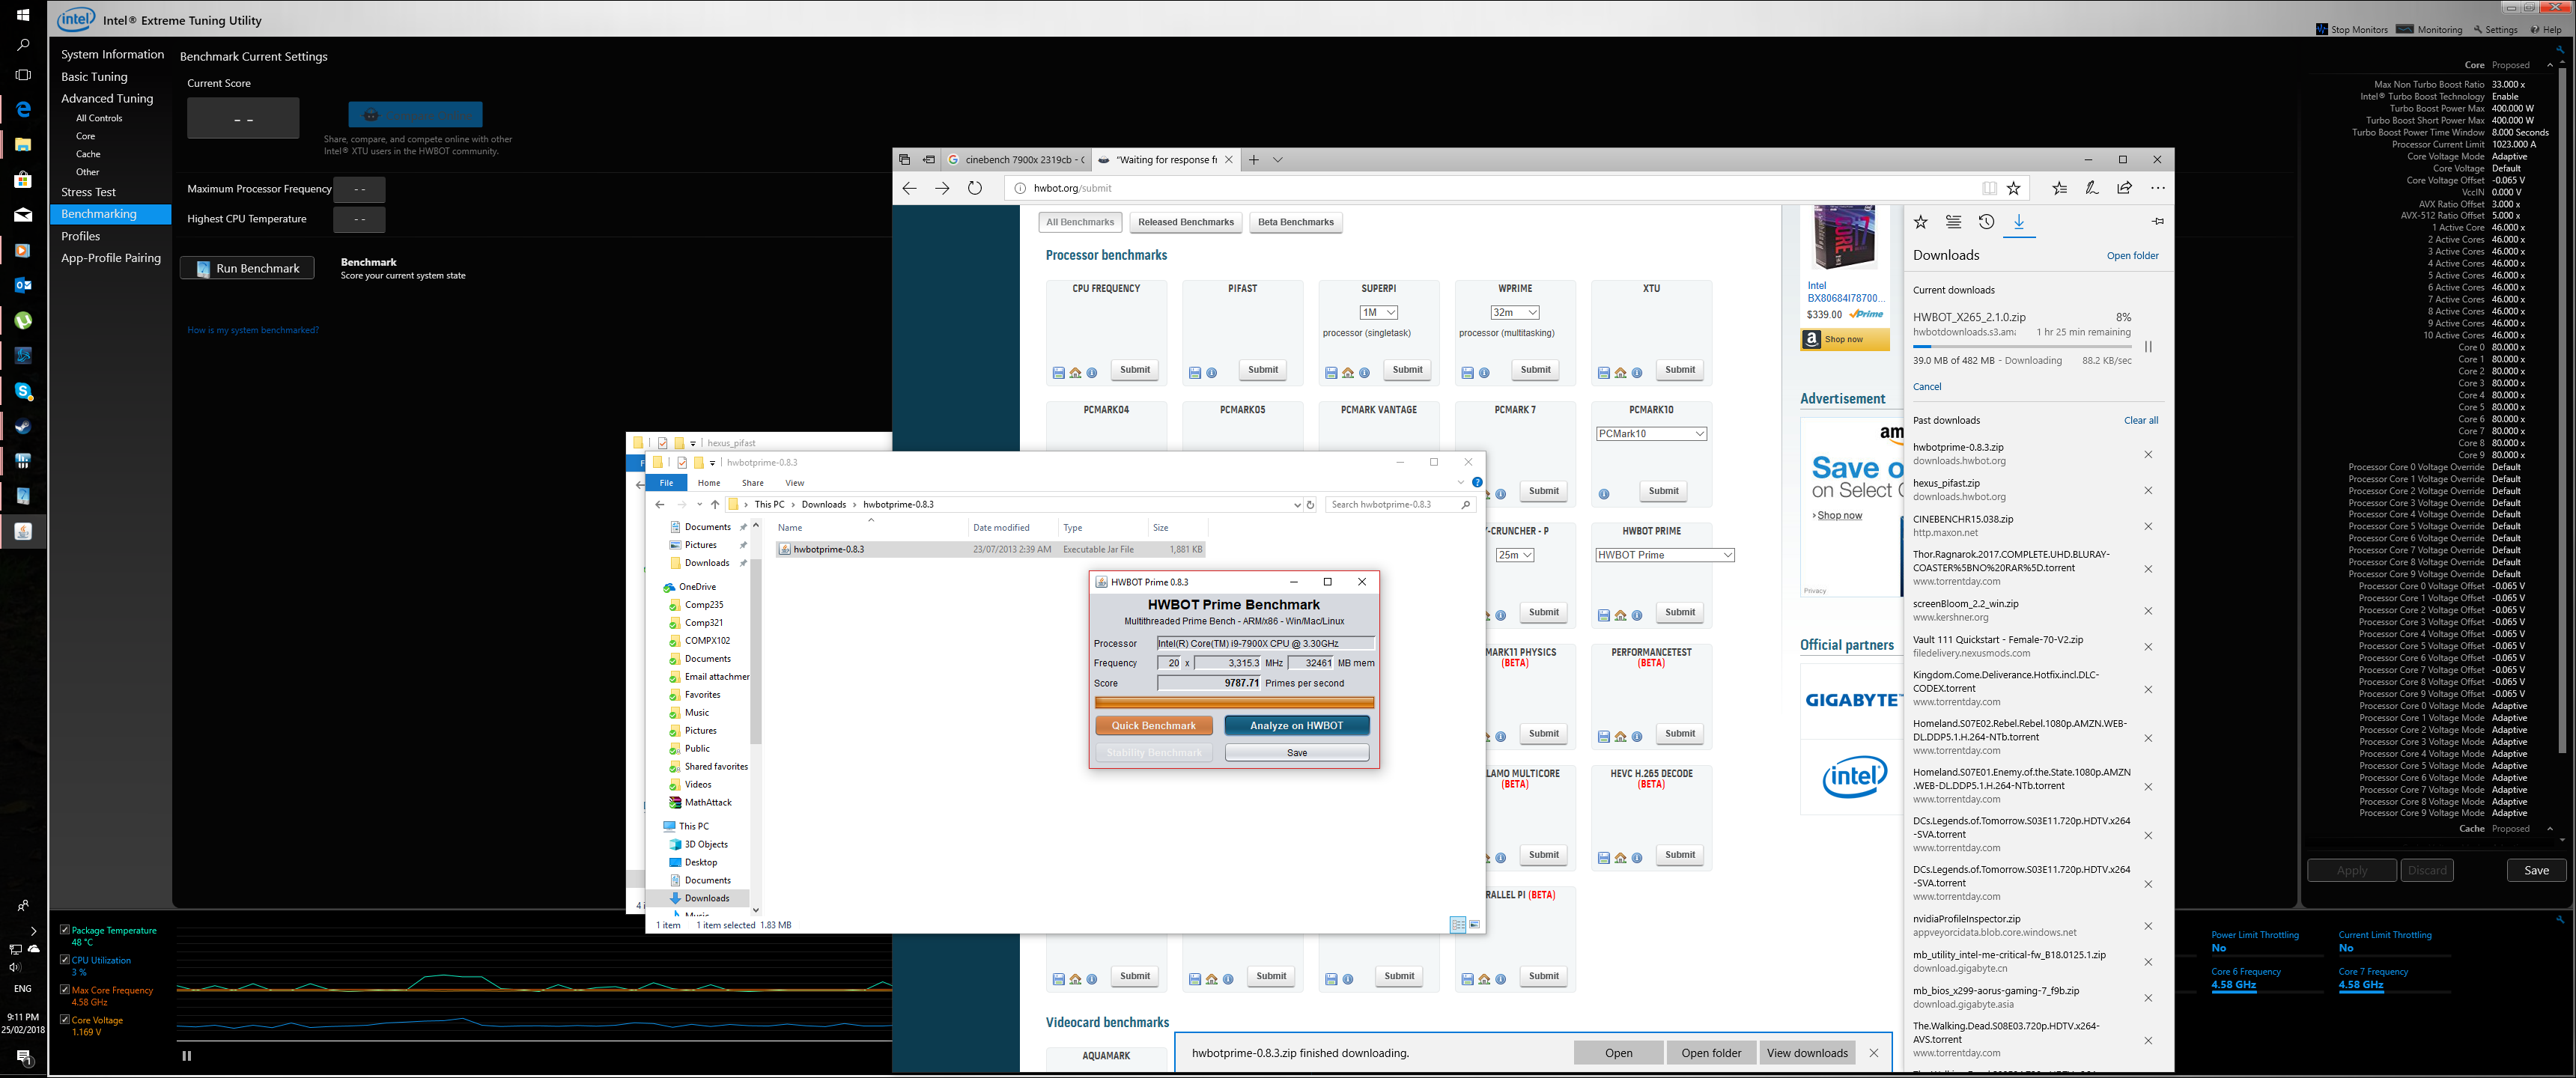Viewport: 2576px width, 1078px height.
Task: Expand Explorer address bar history dropdown
Action: click(1297, 505)
